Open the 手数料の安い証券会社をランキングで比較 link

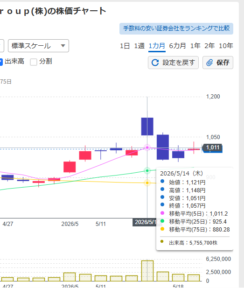[x=176, y=28]
